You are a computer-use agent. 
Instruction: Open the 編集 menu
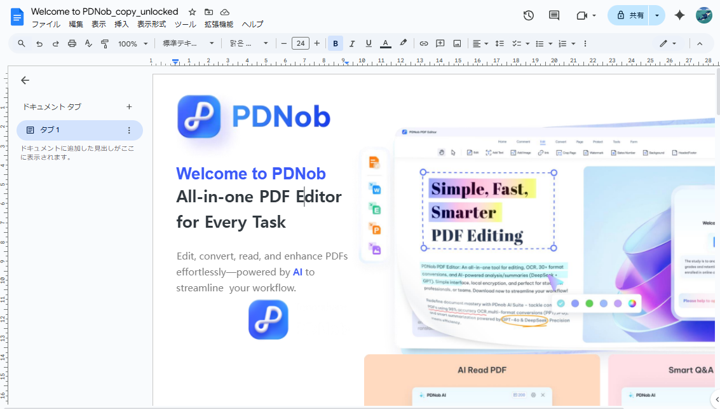click(76, 24)
